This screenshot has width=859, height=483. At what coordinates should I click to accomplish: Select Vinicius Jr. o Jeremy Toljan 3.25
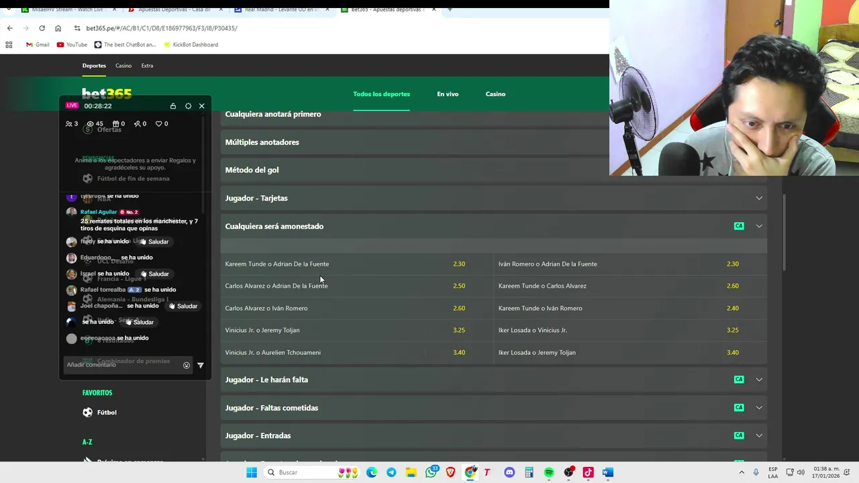(357, 330)
